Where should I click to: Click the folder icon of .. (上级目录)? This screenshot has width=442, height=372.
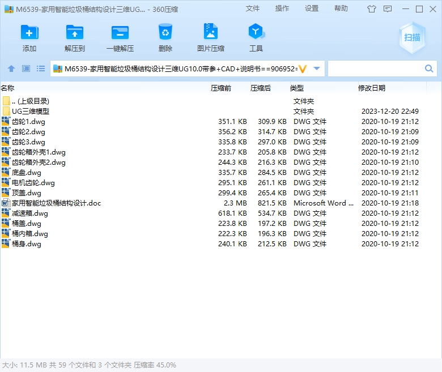6,101
